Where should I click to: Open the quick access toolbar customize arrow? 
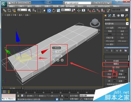(30, 3)
